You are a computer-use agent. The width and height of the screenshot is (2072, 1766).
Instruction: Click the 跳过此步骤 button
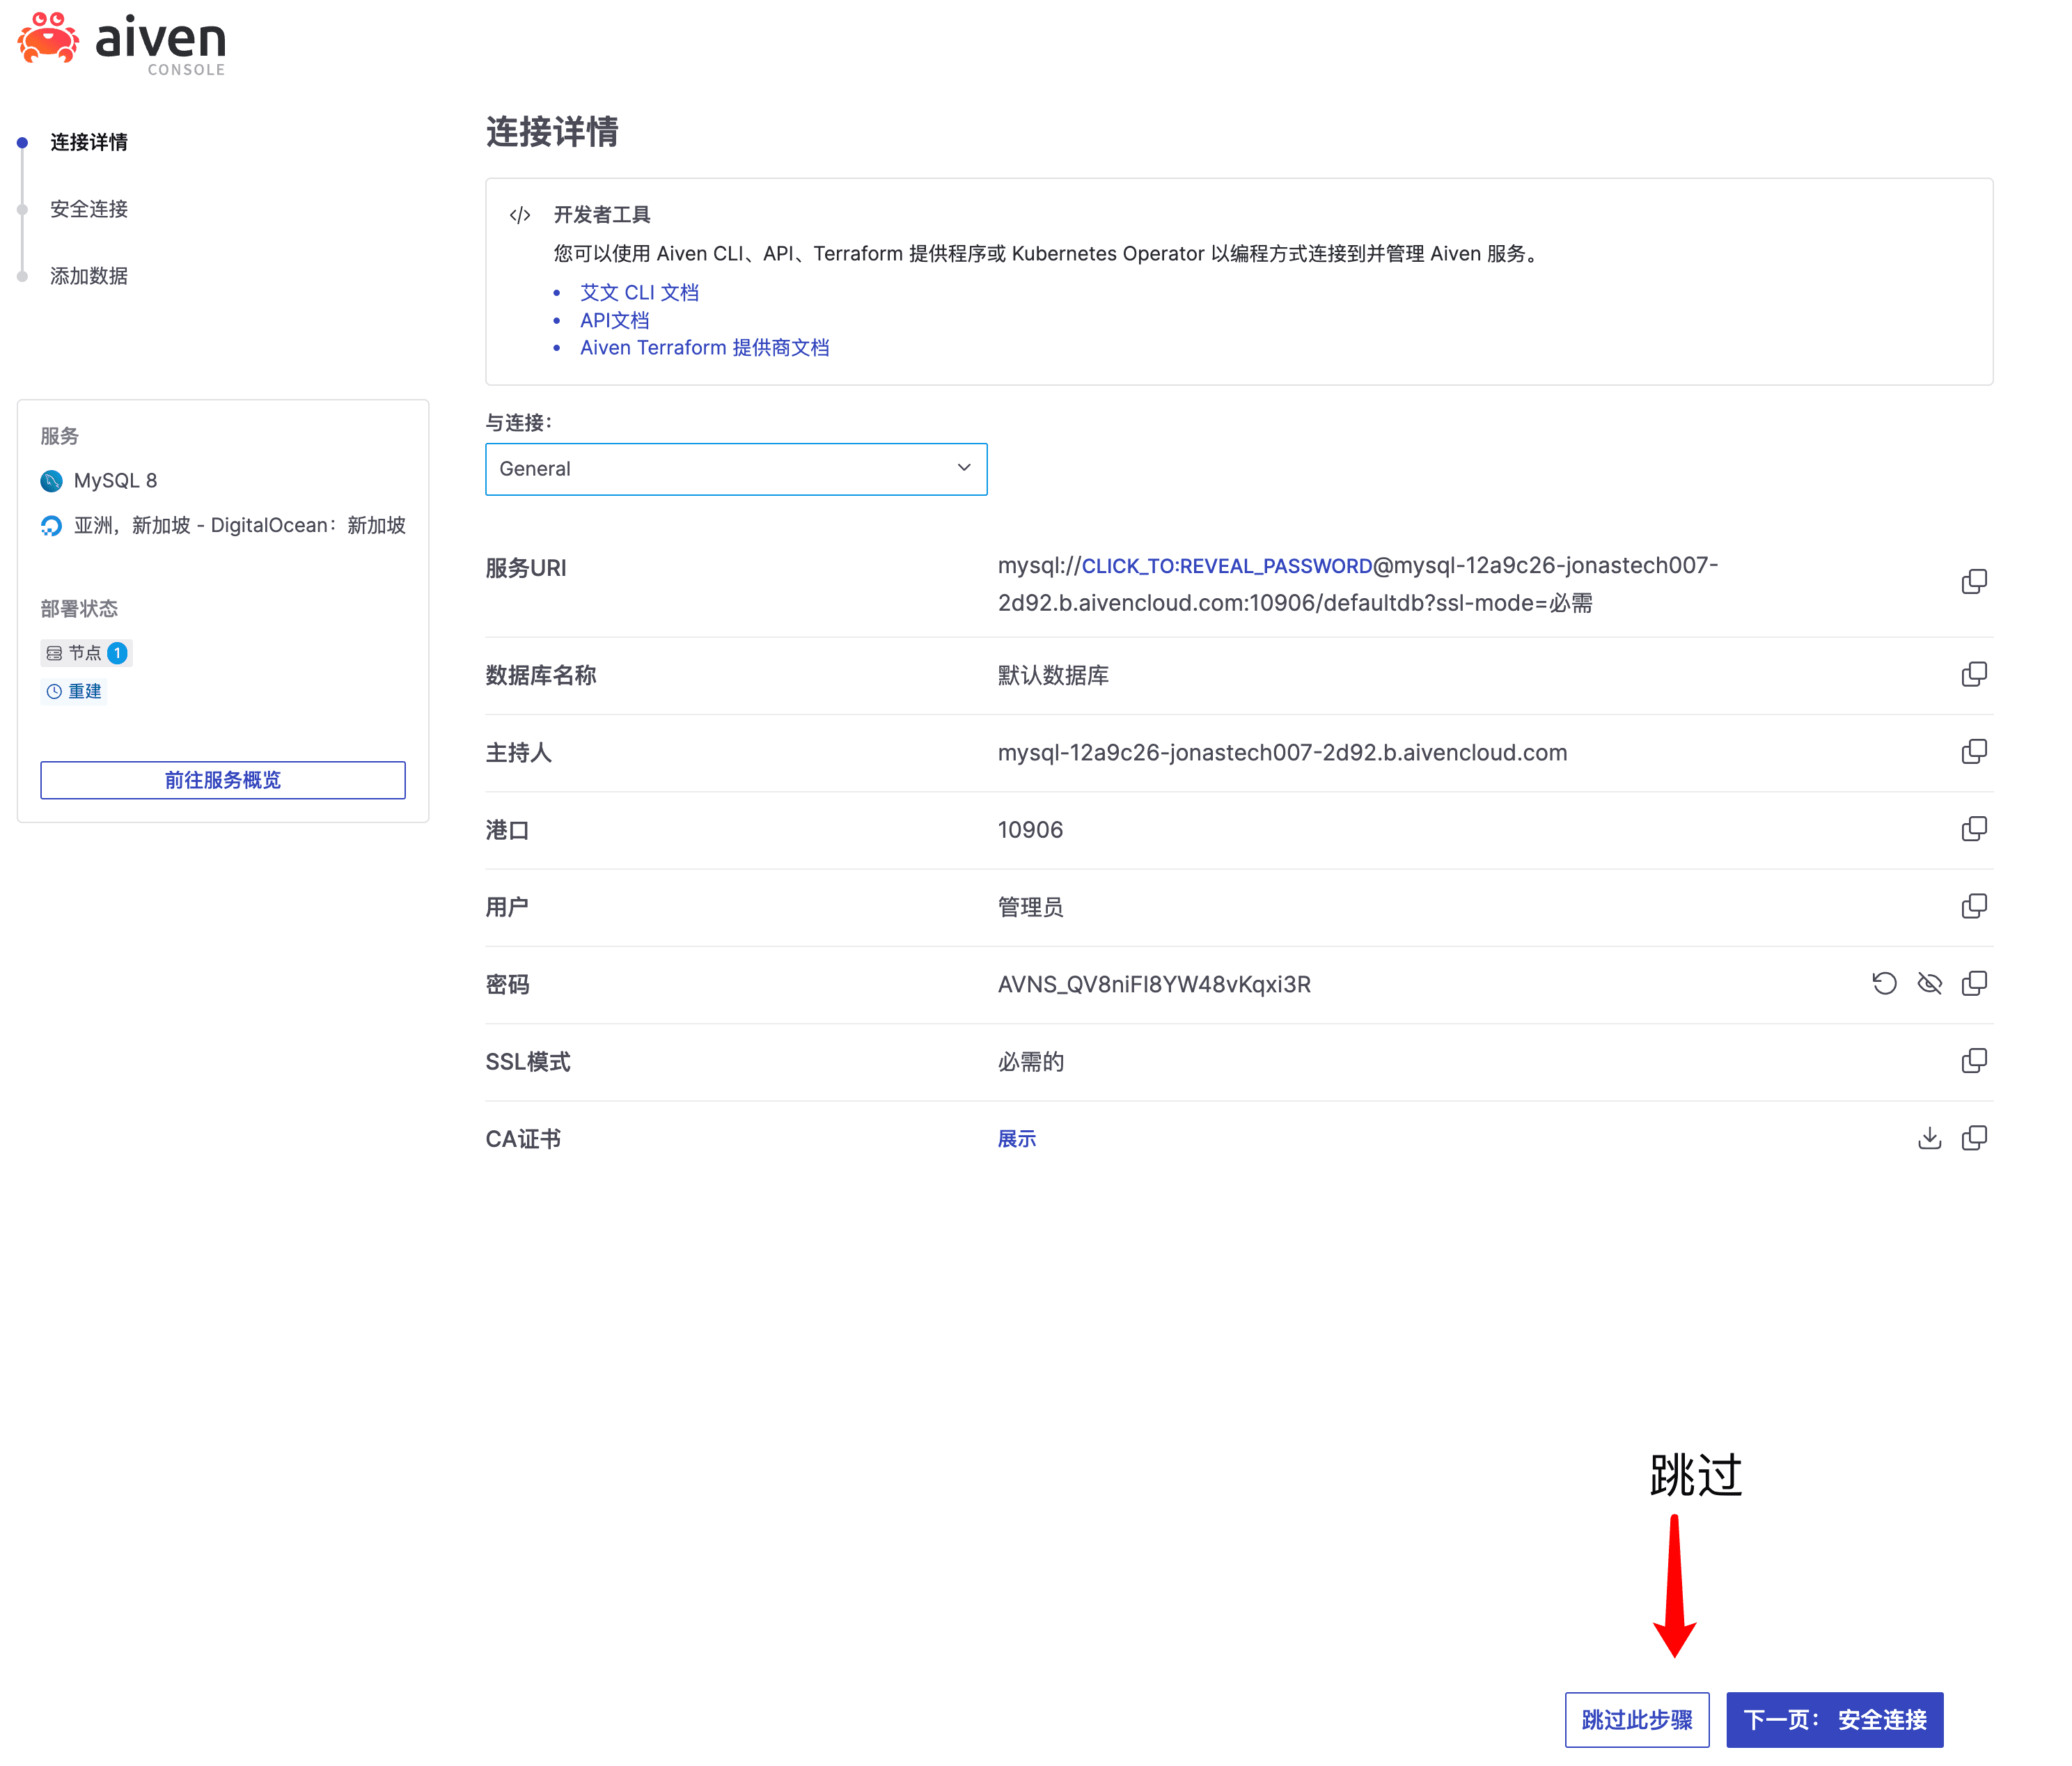click(x=1636, y=1719)
